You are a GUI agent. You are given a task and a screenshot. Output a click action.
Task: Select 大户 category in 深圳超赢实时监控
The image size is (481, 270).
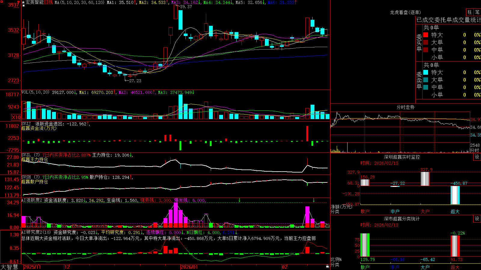pyautogui.click(x=425, y=211)
